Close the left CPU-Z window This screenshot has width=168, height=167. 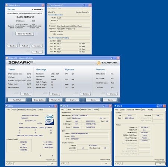(56, 106)
